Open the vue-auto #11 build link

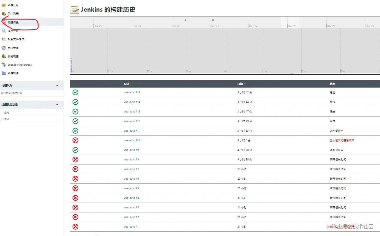pyautogui.click(x=132, y=131)
